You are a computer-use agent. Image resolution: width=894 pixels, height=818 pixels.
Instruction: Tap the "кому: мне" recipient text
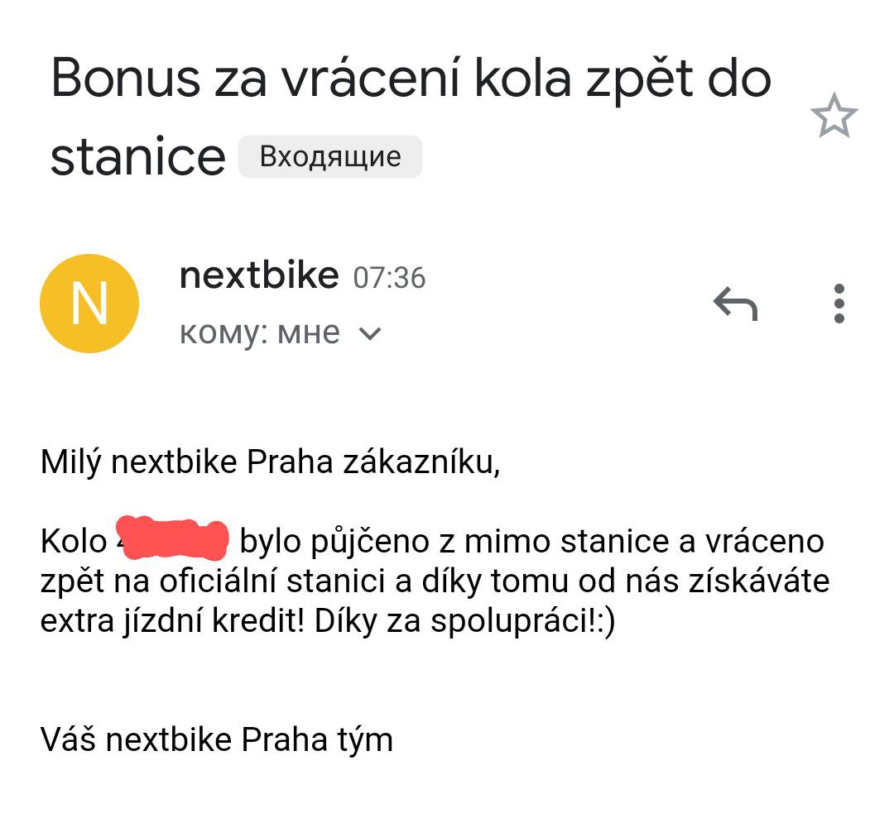259,332
